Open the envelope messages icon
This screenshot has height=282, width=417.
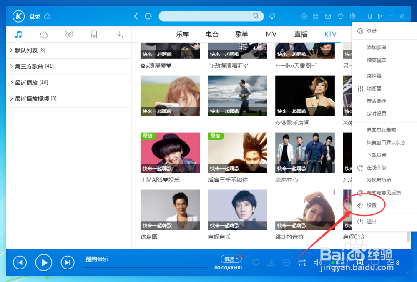tap(328, 16)
